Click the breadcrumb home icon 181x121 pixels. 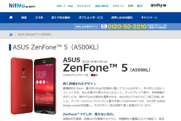(x=11, y=34)
